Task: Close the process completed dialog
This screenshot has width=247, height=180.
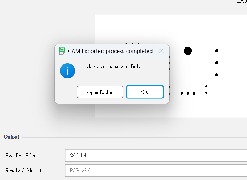Action: [x=161, y=51]
